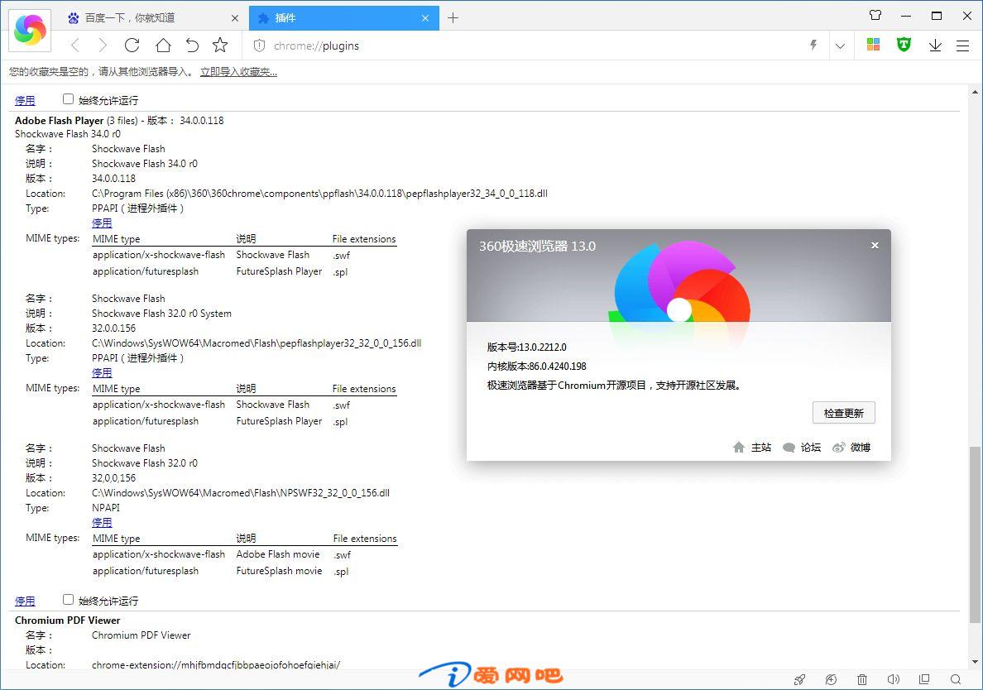983x690 pixels.
Task: Click version text 版本号:13.0.2212.0
Action: [526, 347]
